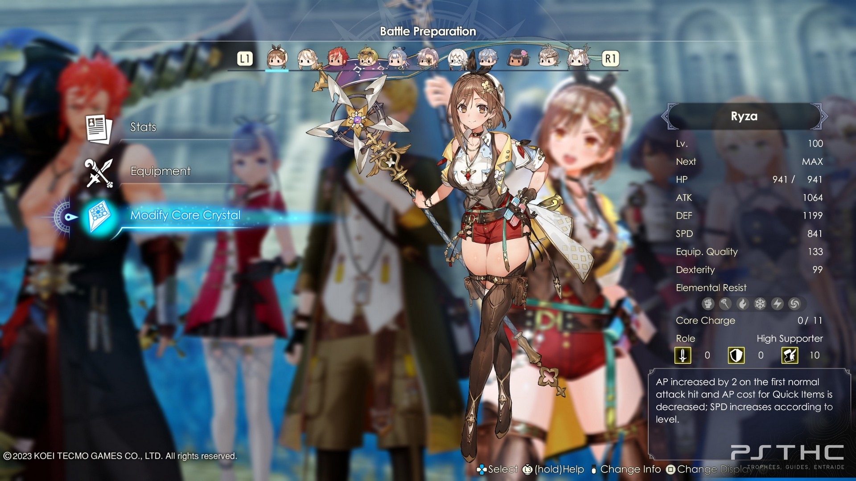Click the ice snowflake resist icon
The width and height of the screenshot is (856, 481).
tap(760, 304)
